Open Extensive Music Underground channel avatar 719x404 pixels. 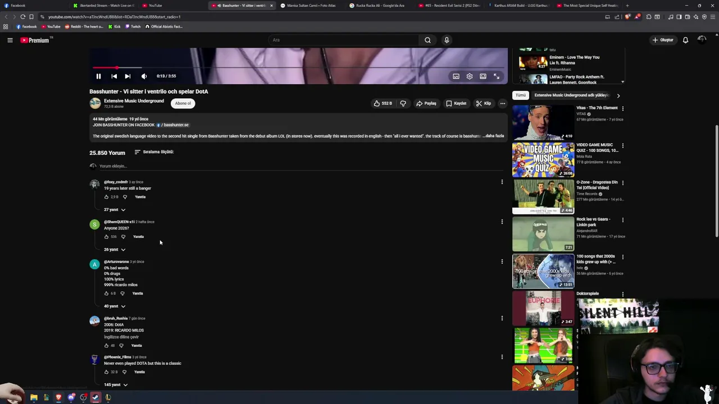pyautogui.click(x=95, y=103)
